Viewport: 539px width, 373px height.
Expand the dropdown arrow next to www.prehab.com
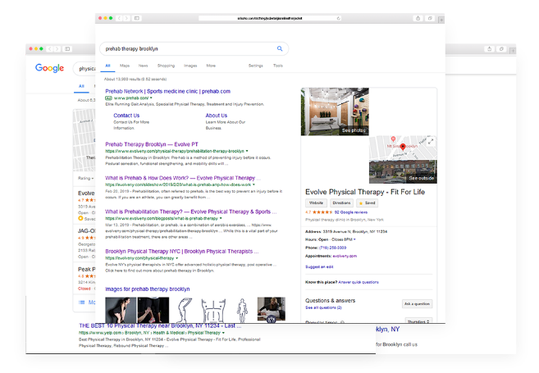pyautogui.click(x=151, y=98)
